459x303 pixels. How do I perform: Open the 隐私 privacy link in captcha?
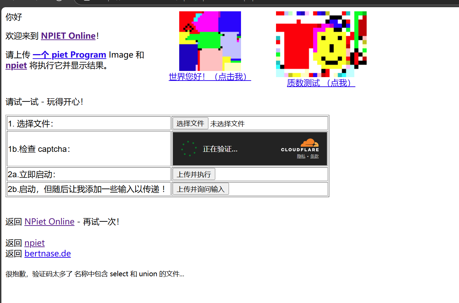[x=301, y=156]
